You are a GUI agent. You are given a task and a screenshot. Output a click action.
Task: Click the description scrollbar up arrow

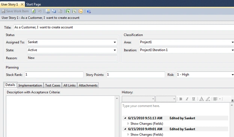[x=117, y=98]
